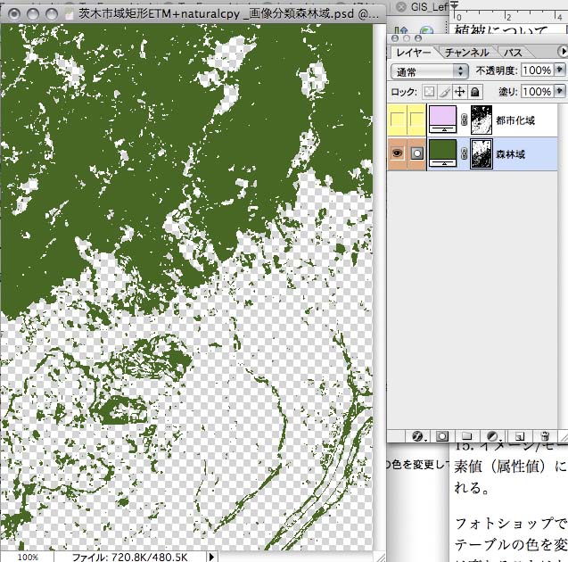Viewport: 568px width, 562px height.
Task: Click the document file icon in title bar
Action: click(x=69, y=13)
